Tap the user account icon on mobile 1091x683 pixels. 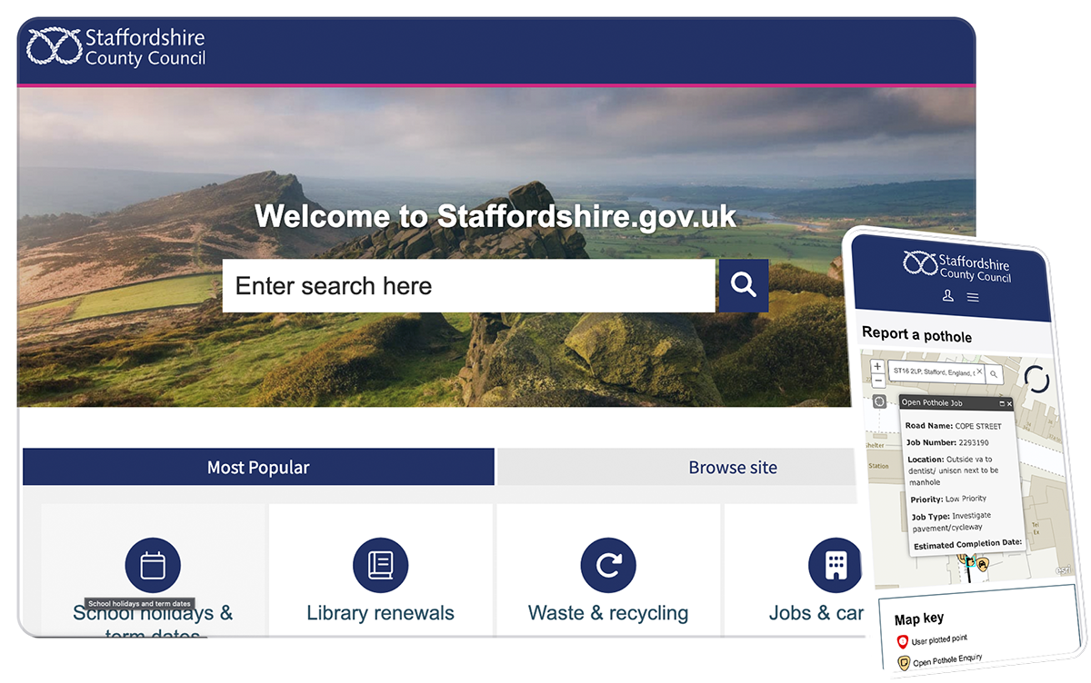(947, 296)
